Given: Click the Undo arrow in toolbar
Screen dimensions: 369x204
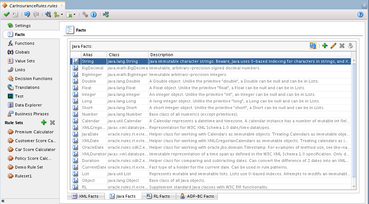Looking at the screenshot, I should pyautogui.click(x=27, y=14).
